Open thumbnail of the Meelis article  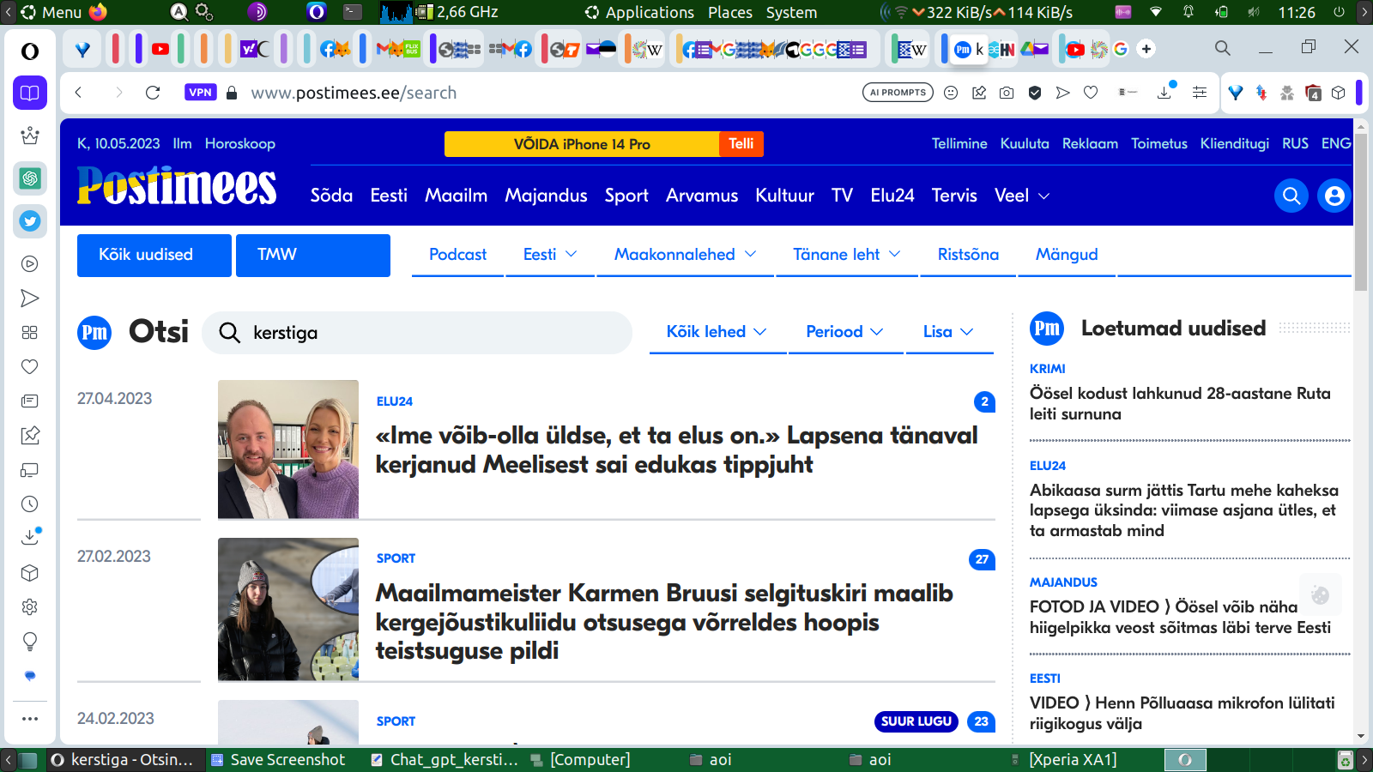288,449
